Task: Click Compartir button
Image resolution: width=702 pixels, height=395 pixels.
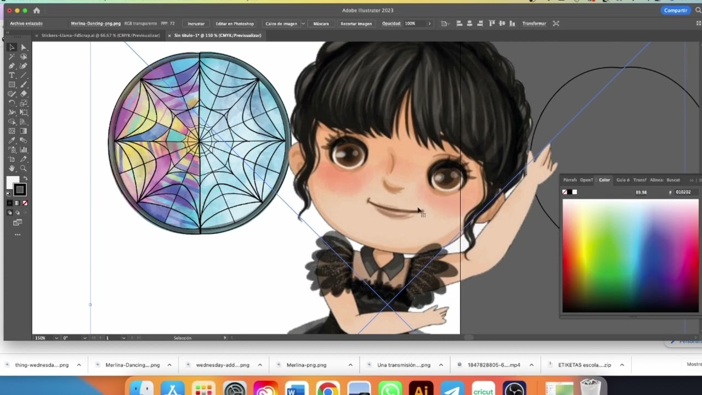Action: (676, 10)
